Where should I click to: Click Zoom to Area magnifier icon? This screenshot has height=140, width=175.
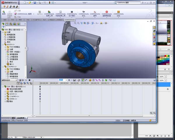click(x=78, y=23)
